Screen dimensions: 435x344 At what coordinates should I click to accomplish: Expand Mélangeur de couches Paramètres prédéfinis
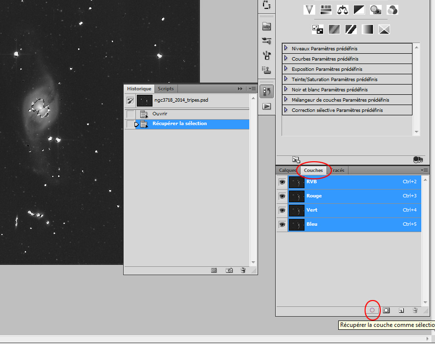tap(286, 100)
